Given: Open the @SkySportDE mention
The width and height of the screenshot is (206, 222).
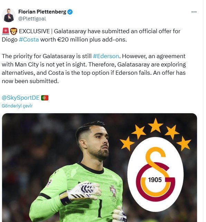Looking at the screenshot, I should (20, 98).
